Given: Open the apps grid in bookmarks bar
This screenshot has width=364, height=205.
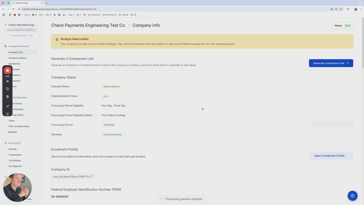Looking at the screenshot, I should pos(4,15).
